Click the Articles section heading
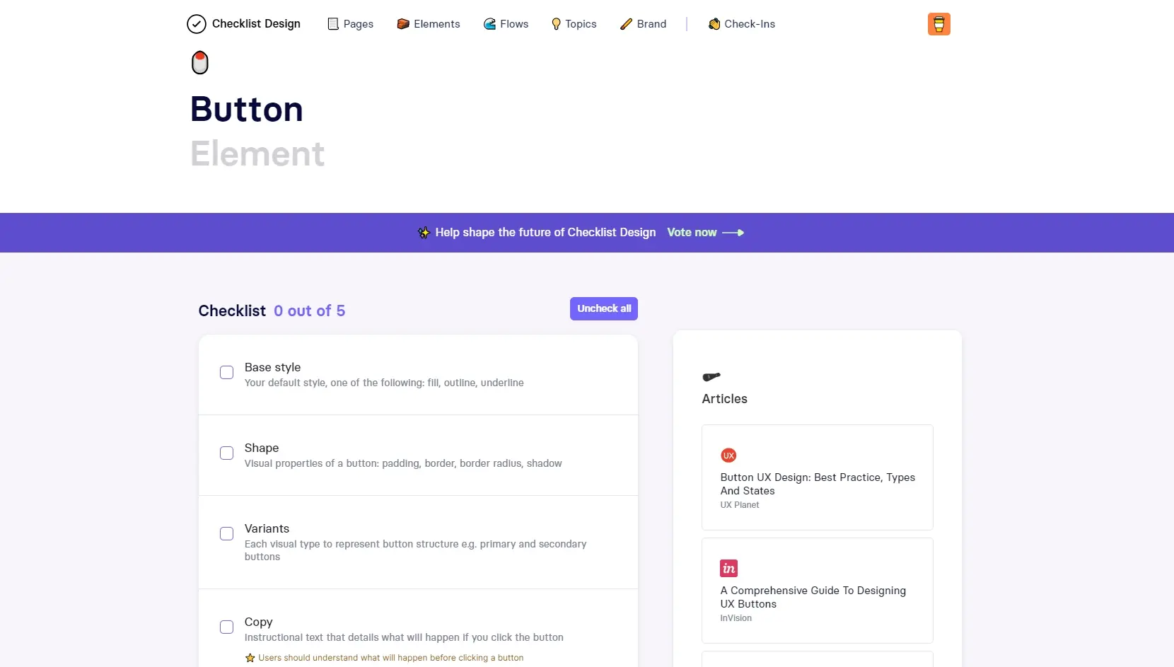Viewport: 1174px width, 667px height. 724,399
